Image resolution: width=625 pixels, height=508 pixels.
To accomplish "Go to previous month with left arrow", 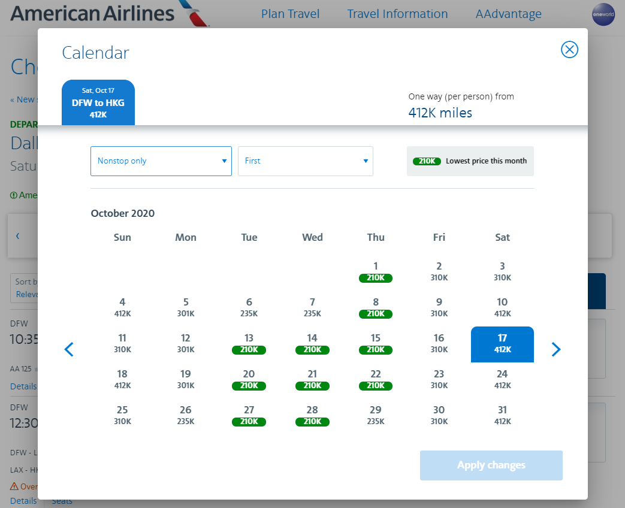I will click(69, 349).
